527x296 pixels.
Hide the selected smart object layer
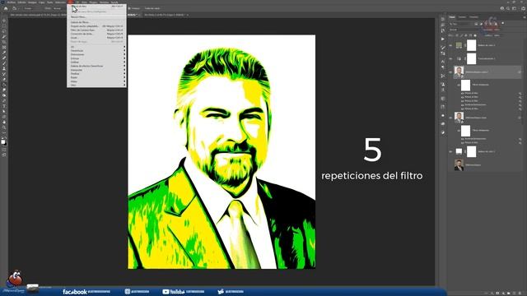click(450, 72)
